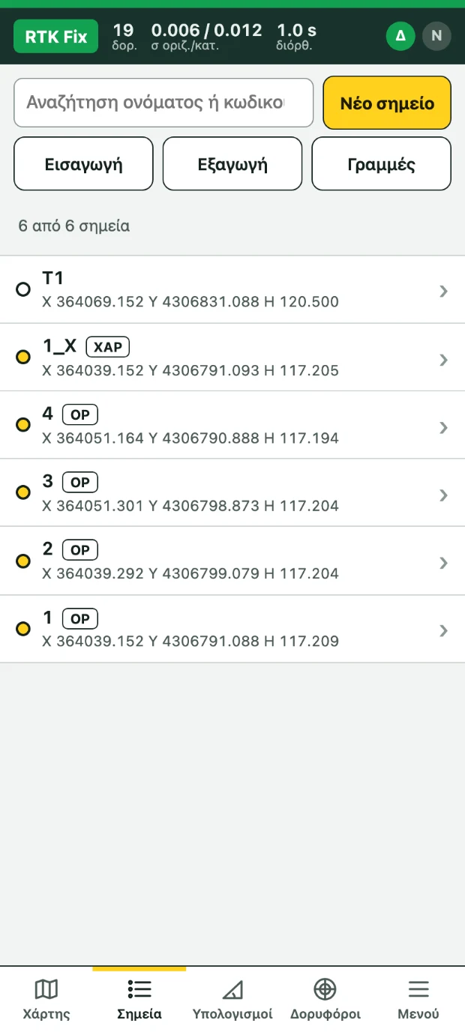Expand point T1 details chevron
Viewport: 465px width, 1032px height.
point(443,291)
